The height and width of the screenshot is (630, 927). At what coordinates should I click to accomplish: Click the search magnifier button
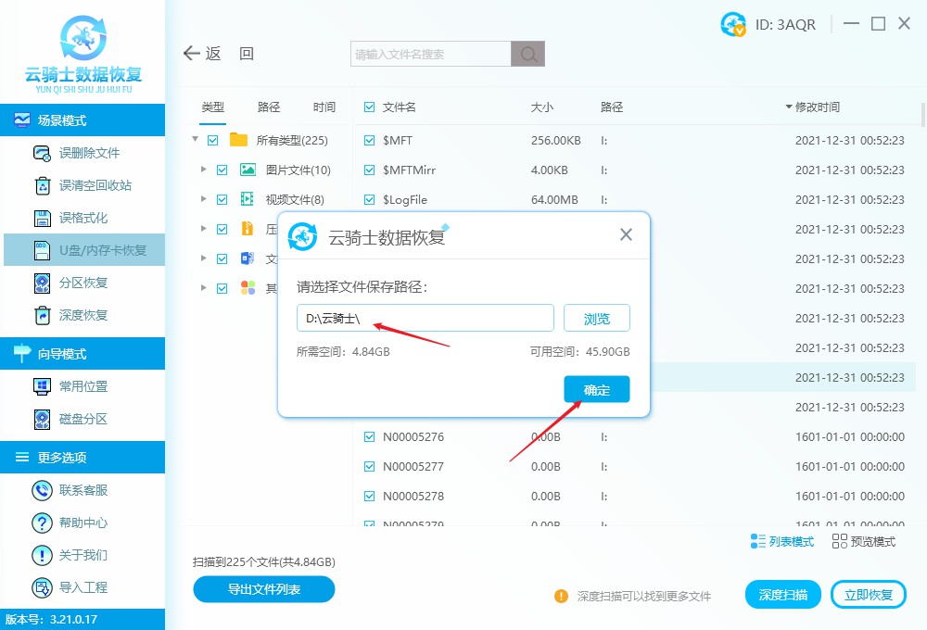[528, 54]
